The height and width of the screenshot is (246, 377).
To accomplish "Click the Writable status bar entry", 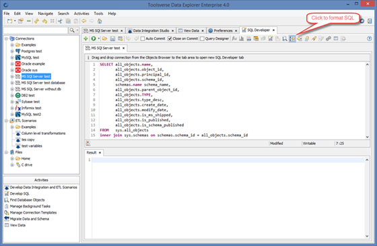I will click(309, 144).
